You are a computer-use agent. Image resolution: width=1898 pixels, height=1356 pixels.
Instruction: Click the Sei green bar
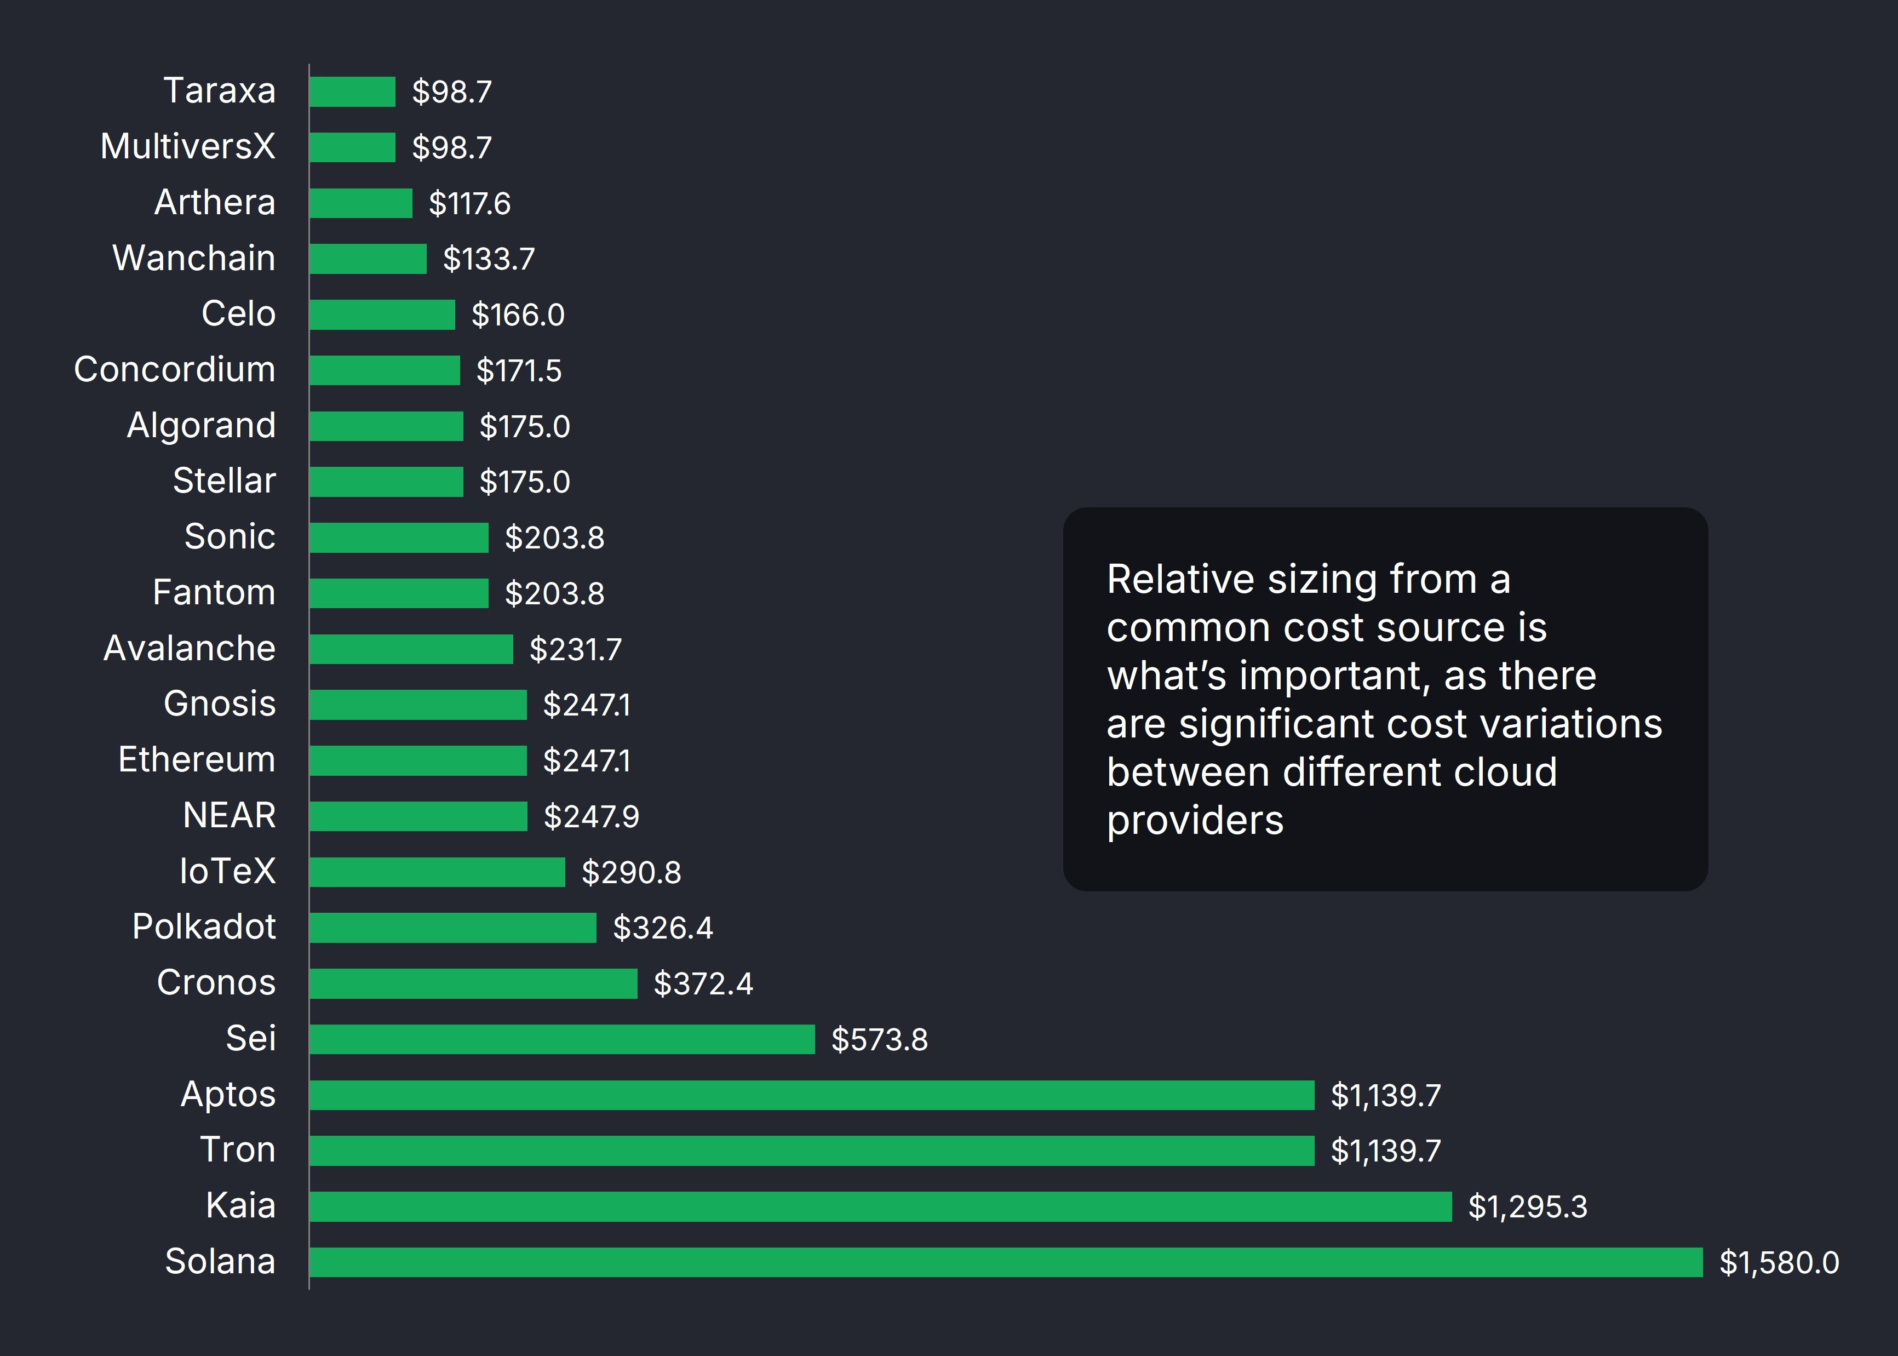pyautogui.click(x=561, y=1039)
